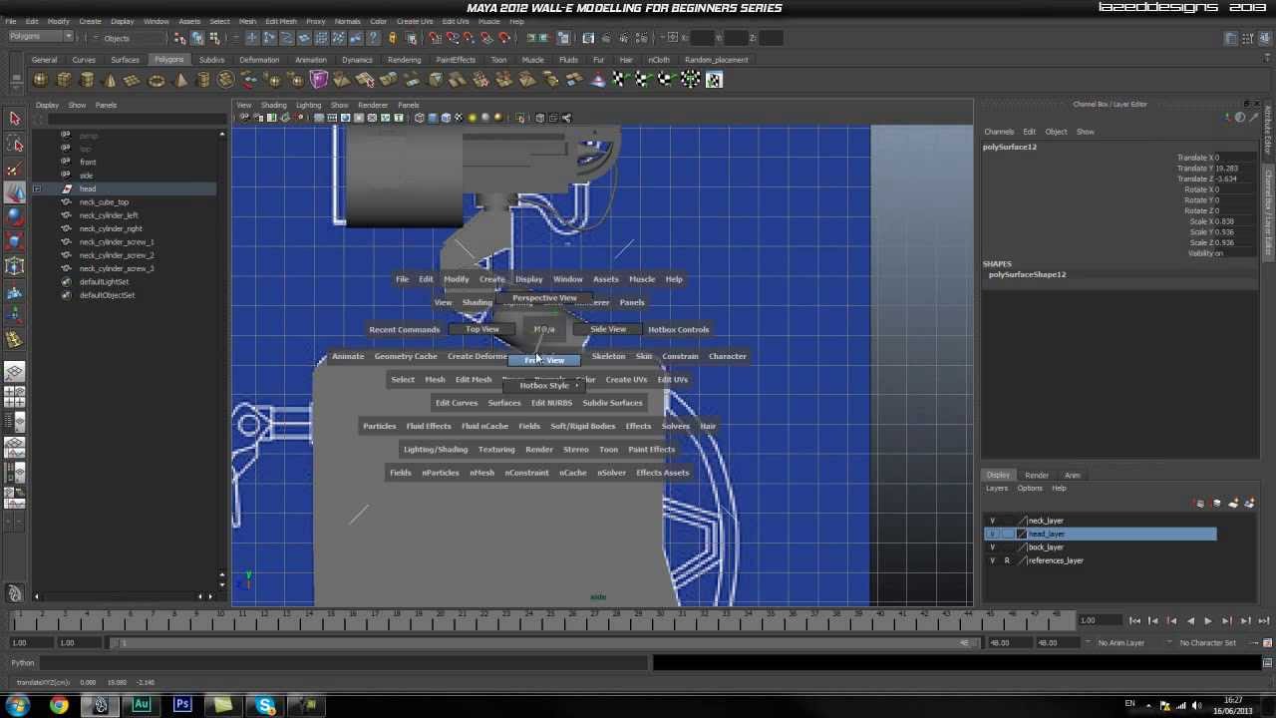Create layer from selected objects
Screen dimensions: 1276x718
point(1248,504)
